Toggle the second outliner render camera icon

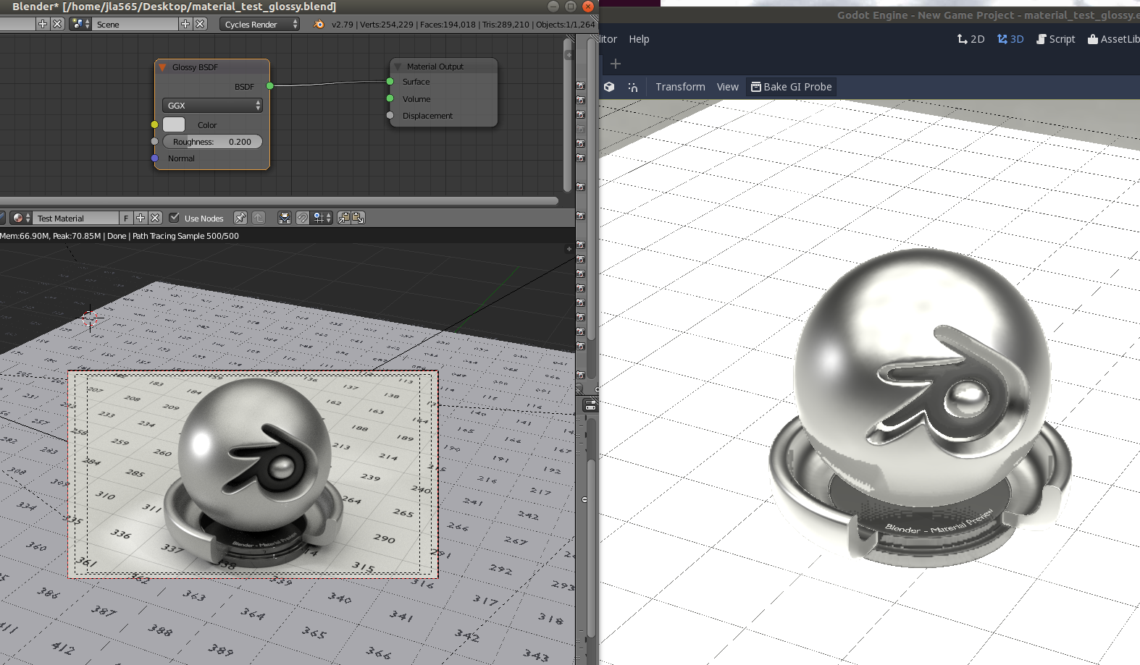580,100
